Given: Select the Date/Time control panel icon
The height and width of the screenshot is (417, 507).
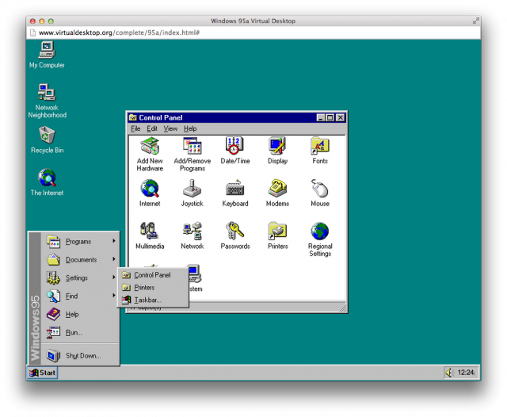Looking at the screenshot, I should pos(234,147).
